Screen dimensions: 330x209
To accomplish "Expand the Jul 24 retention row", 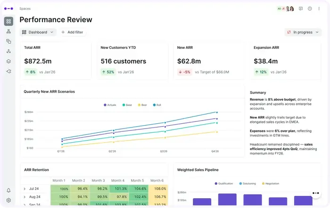I will point(25,189).
